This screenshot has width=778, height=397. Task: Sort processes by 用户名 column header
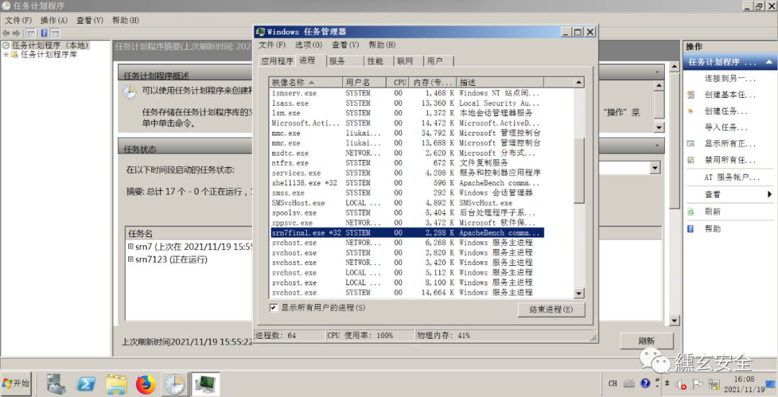[x=366, y=82]
